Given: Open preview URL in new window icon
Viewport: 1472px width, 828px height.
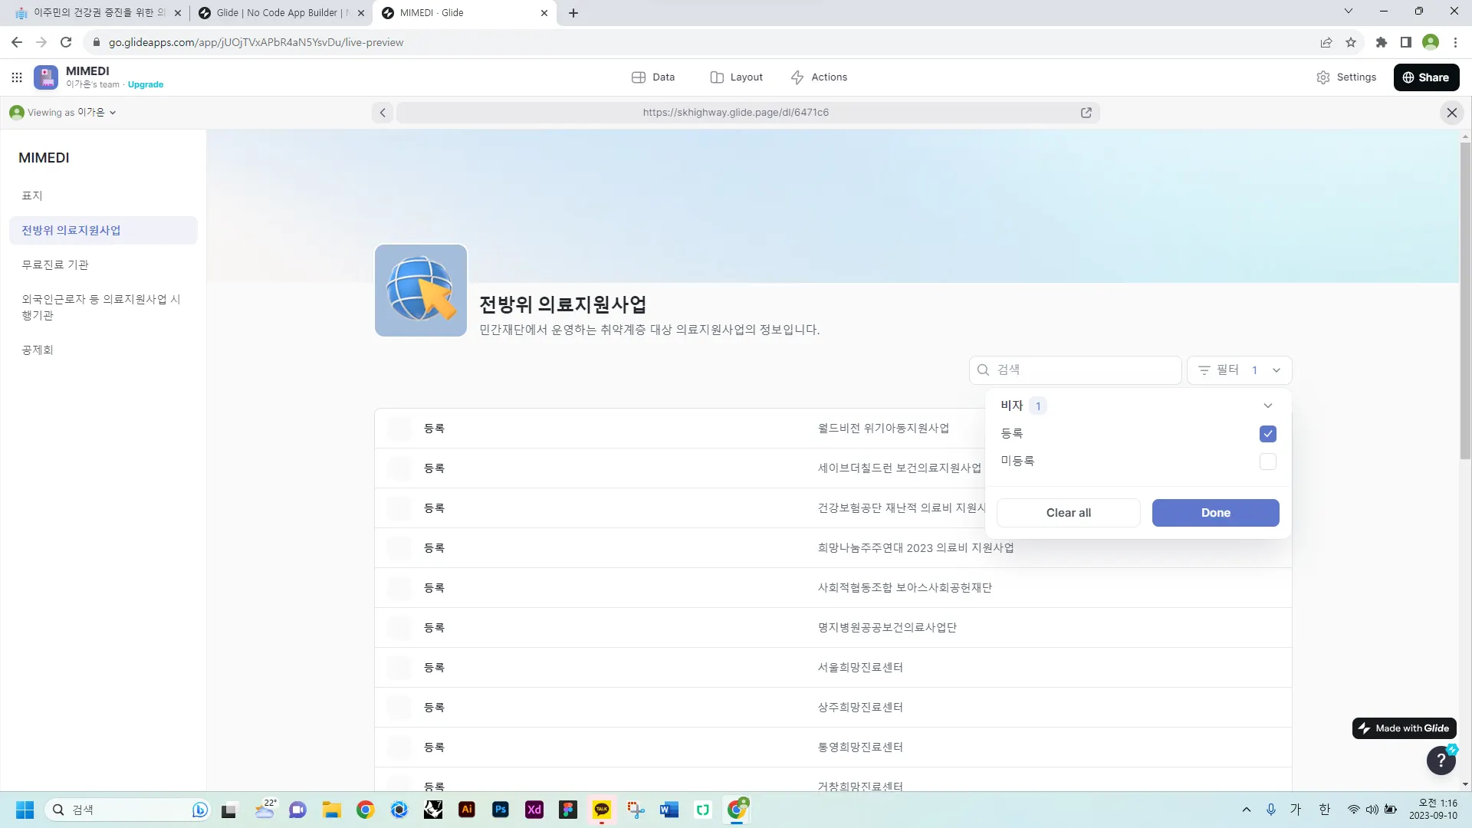Looking at the screenshot, I should pos(1086,113).
